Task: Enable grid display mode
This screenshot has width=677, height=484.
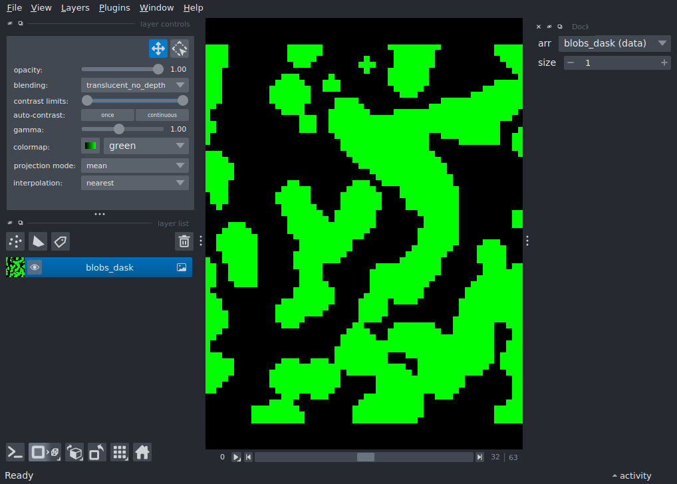Action: click(x=120, y=452)
